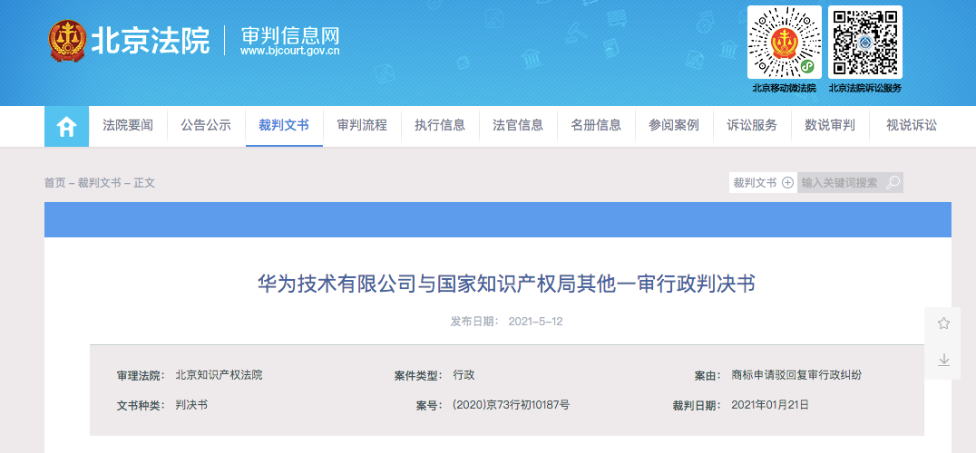This screenshot has height=453, width=976.
Task: Select the 裁判文书 tab
Action: pyautogui.click(x=284, y=126)
